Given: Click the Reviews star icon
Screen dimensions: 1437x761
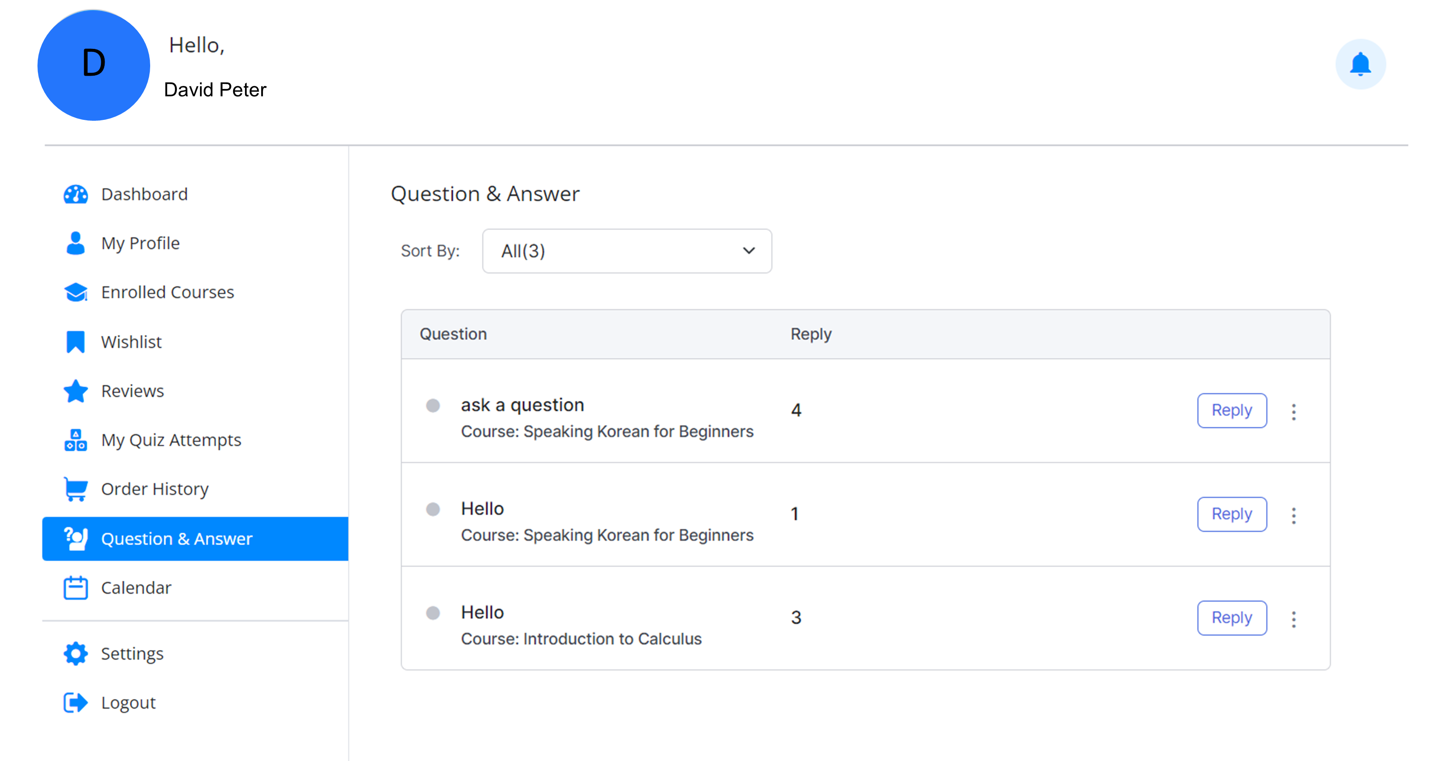Looking at the screenshot, I should (x=75, y=391).
